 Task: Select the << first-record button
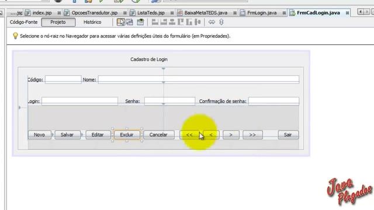pyautogui.click(x=189, y=135)
